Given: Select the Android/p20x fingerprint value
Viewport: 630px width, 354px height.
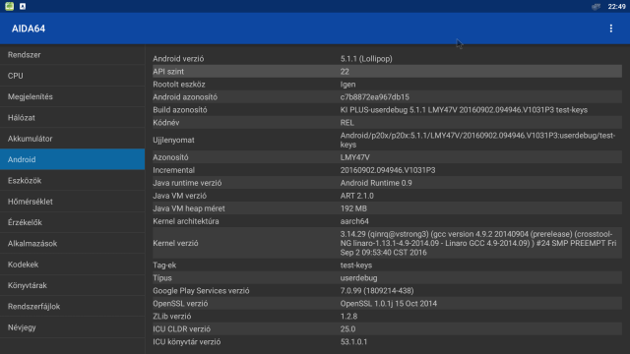Looking at the screenshot, I should [x=477, y=140].
